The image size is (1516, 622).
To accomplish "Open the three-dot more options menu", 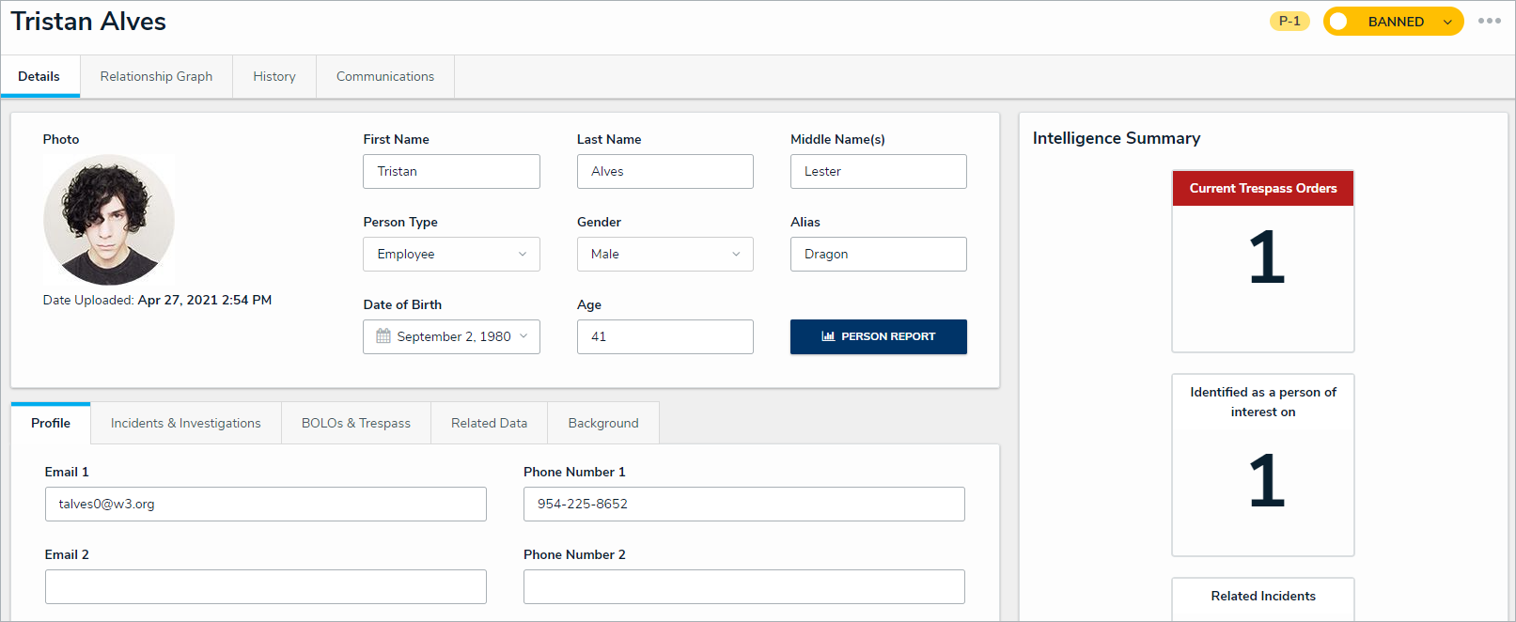I will pos(1489,21).
